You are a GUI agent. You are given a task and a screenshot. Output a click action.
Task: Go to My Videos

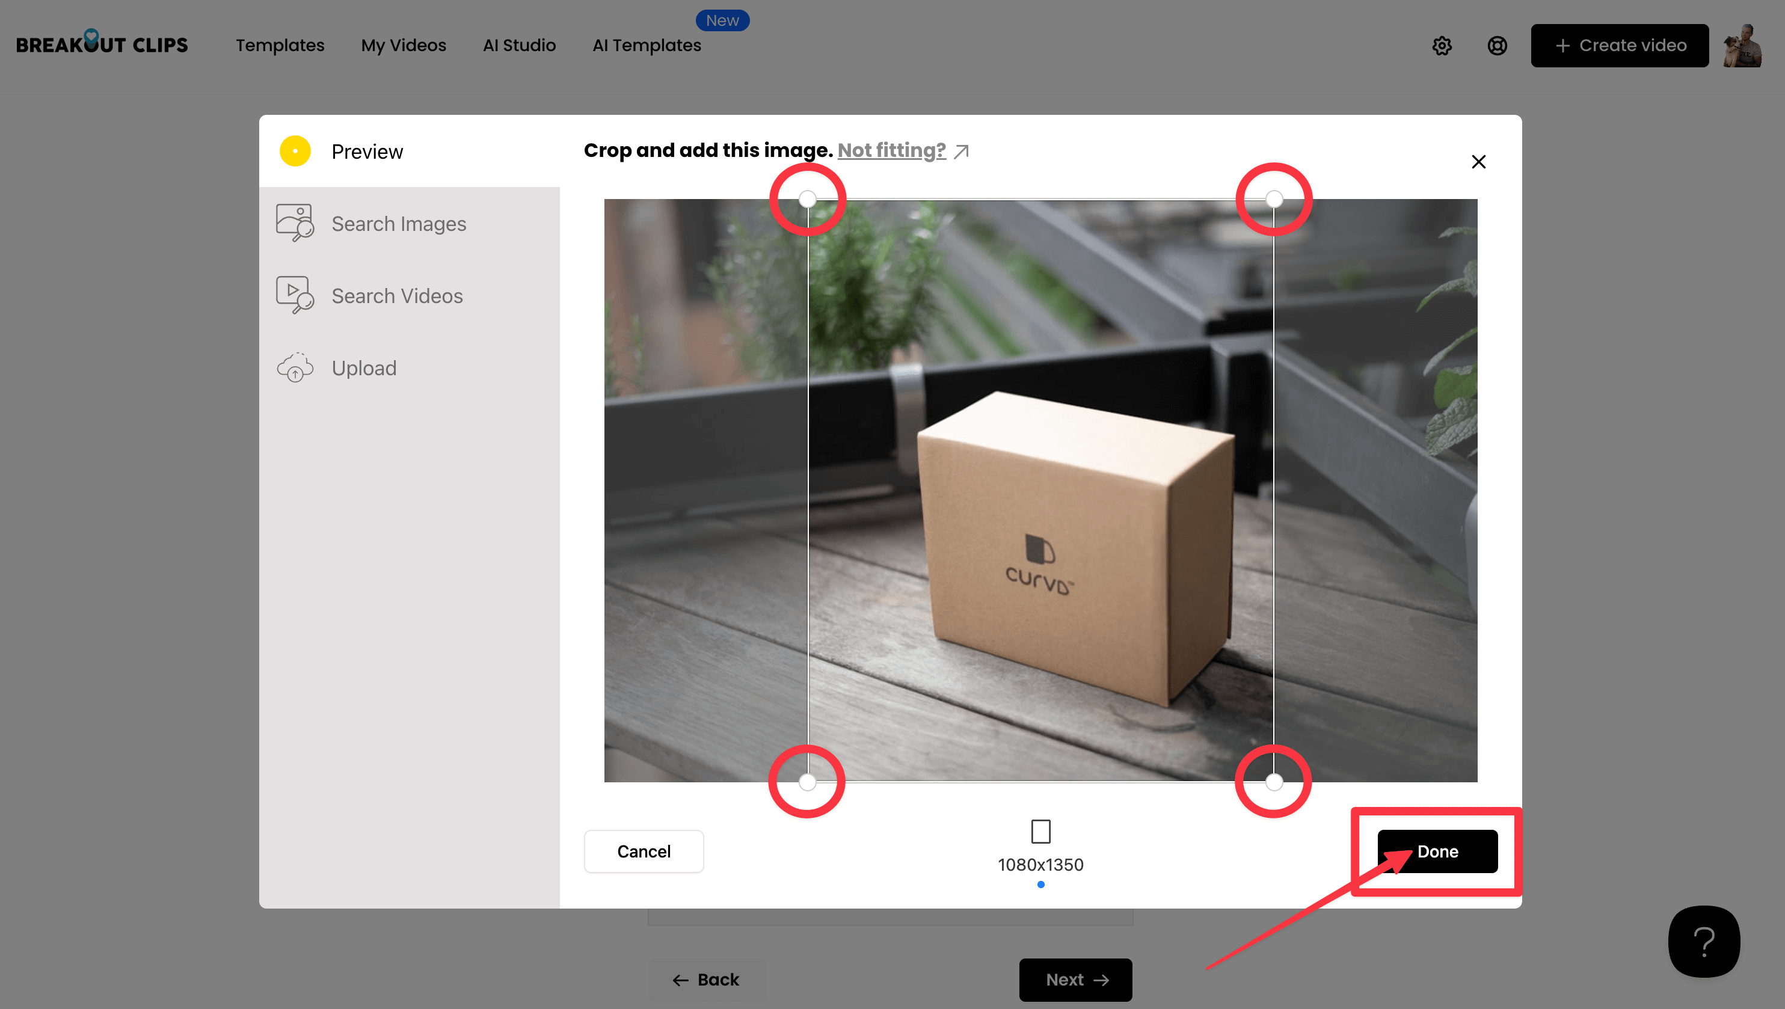[x=404, y=46]
